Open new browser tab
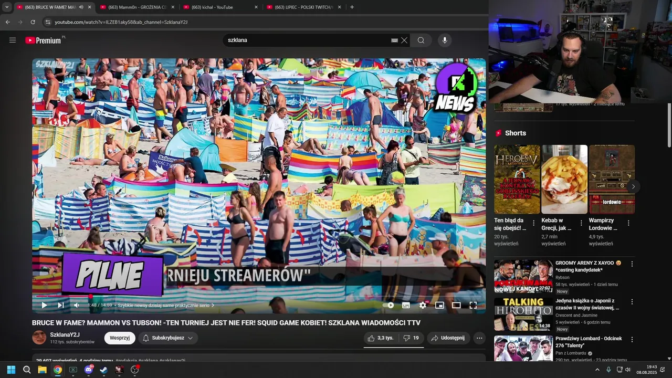 click(x=352, y=7)
